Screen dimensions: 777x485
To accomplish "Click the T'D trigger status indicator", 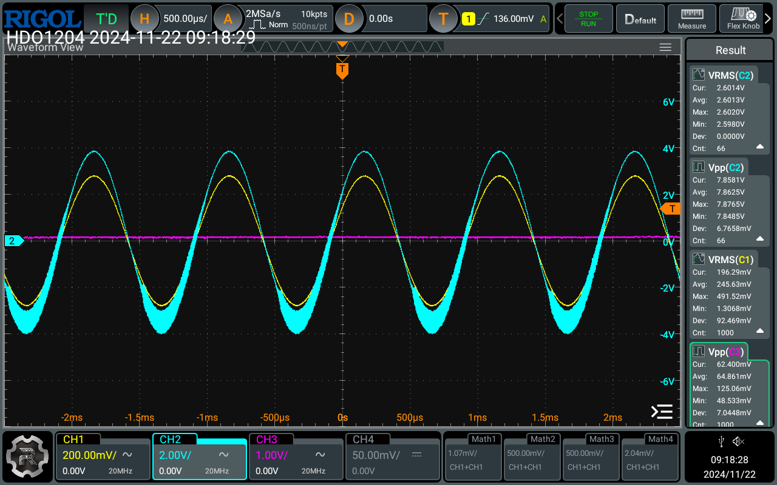I will (106, 19).
